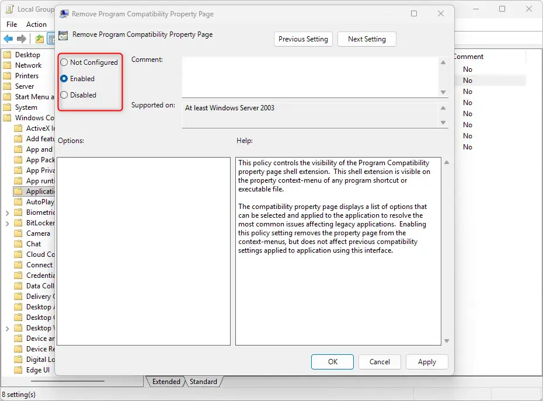
Task: Click the Back arrow toolbar icon
Action: tap(8, 39)
